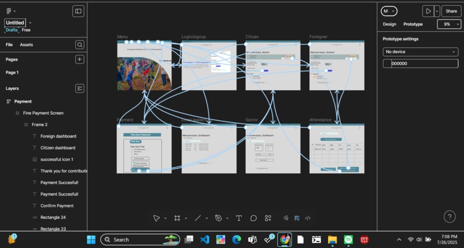
Task: Open the dropdown next to Untitled
Action: point(30,23)
